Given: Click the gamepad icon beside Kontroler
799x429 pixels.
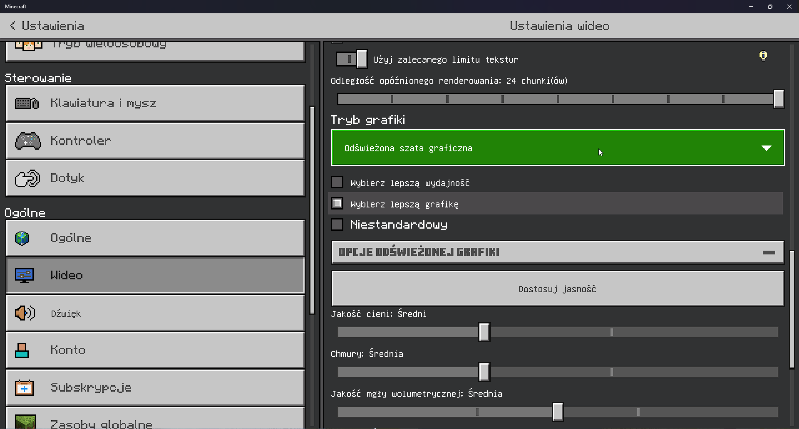Looking at the screenshot, I should tap(28, 141).
